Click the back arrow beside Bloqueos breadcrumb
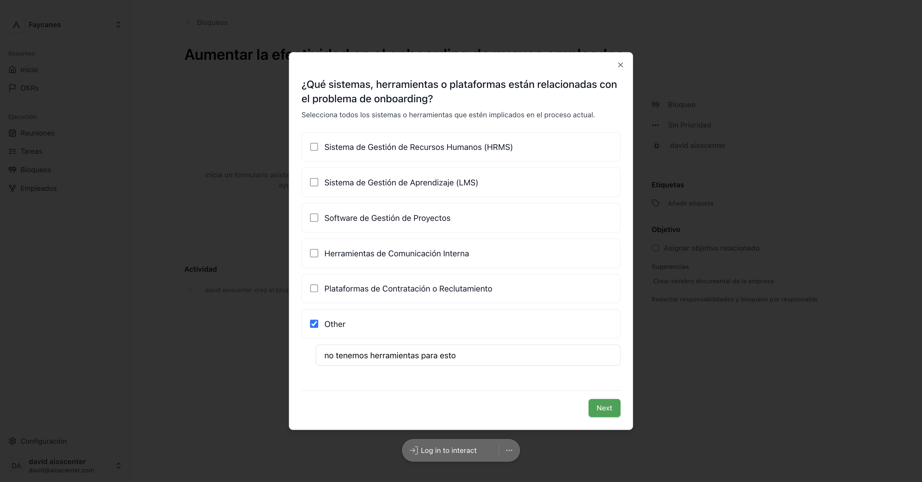The width and height of the screenshot is (922, 482). click(189, 22)
